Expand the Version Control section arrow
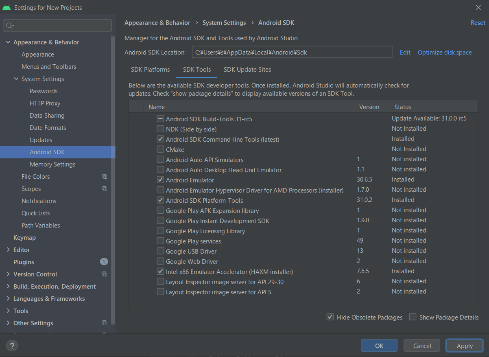 [x=8, y=274]
